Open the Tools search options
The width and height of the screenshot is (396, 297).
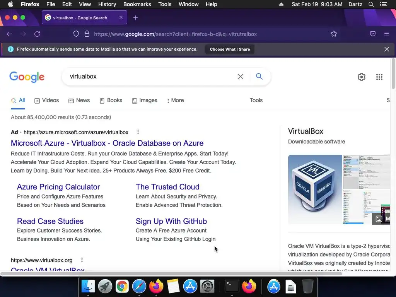click(256, 100)
